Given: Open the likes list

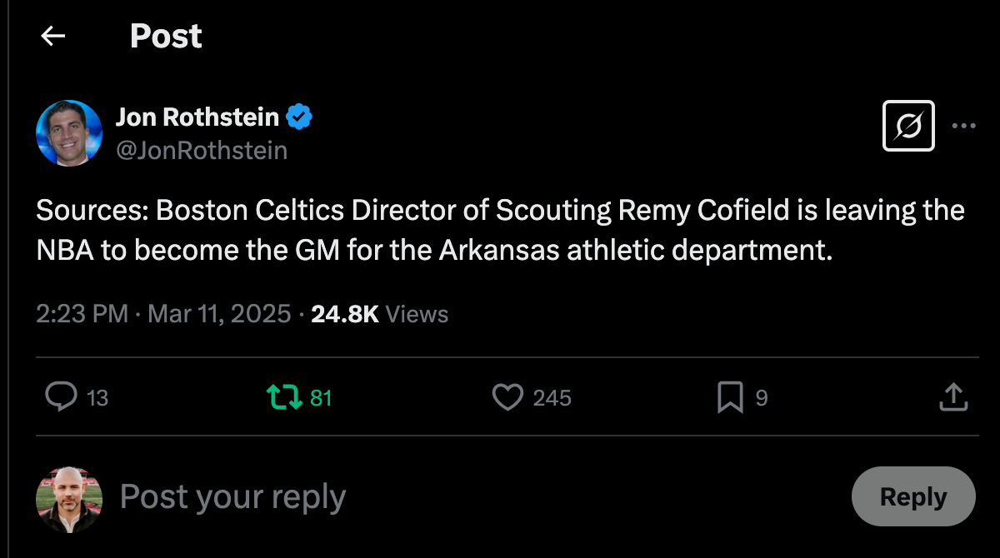Looking at the screenshot, I should pyautogui.click(x=552, y=398).
